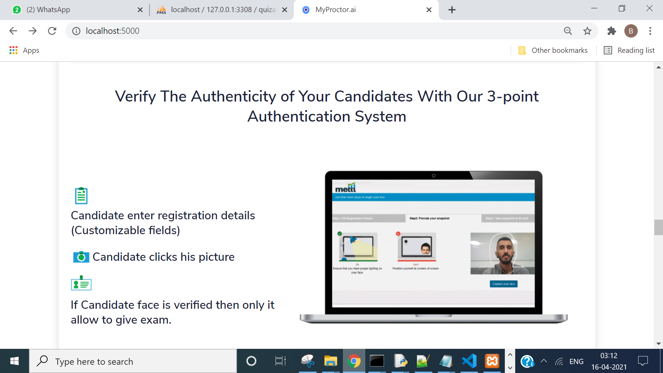Click the new tab plus button
Screen dimensions: 663x373
pyautogui.click(x=450, y=9)
